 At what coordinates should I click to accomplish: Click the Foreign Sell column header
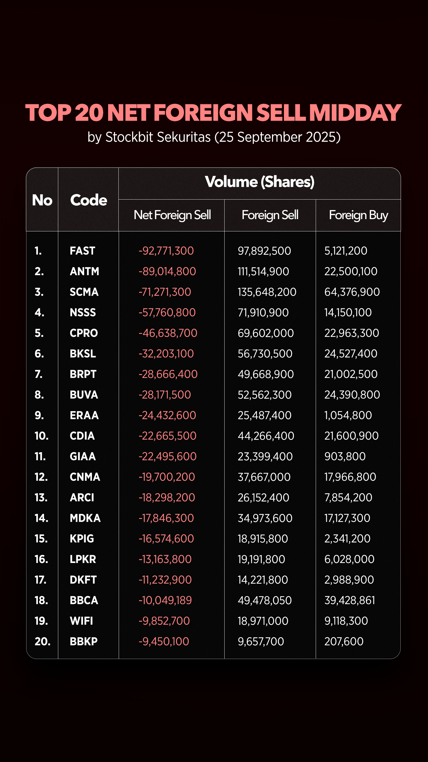point(270,215)
